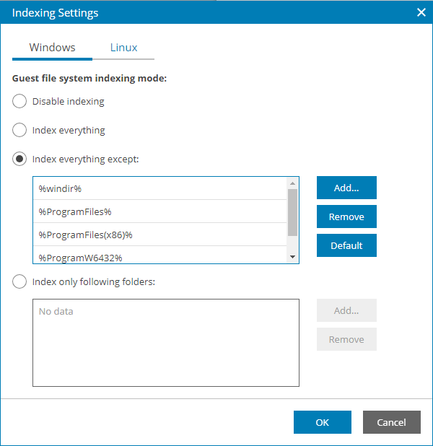Click Add button for exclusion list
The width and height of the screenshot is (433, 446).
pos(346,188)
